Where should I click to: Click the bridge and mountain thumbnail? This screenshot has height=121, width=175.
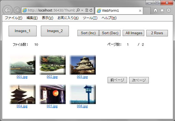22,65
